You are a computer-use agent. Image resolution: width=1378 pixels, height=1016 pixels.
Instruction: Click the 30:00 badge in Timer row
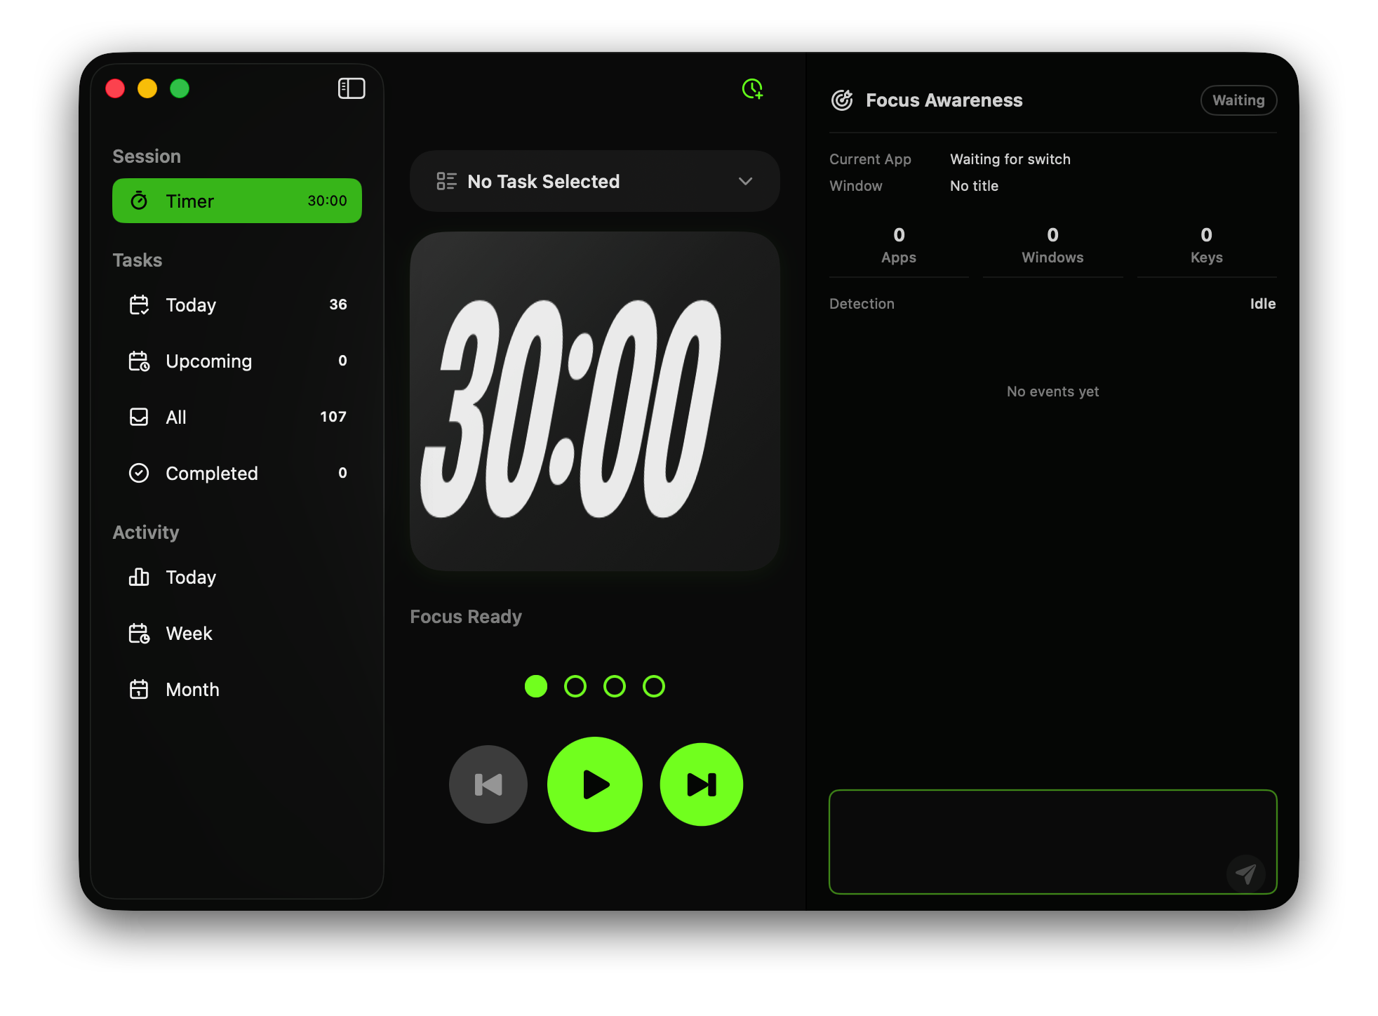point(327,201)
